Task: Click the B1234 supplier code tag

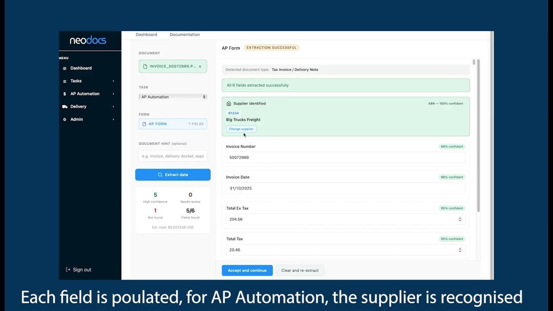Action: click(x=233, y=113)
